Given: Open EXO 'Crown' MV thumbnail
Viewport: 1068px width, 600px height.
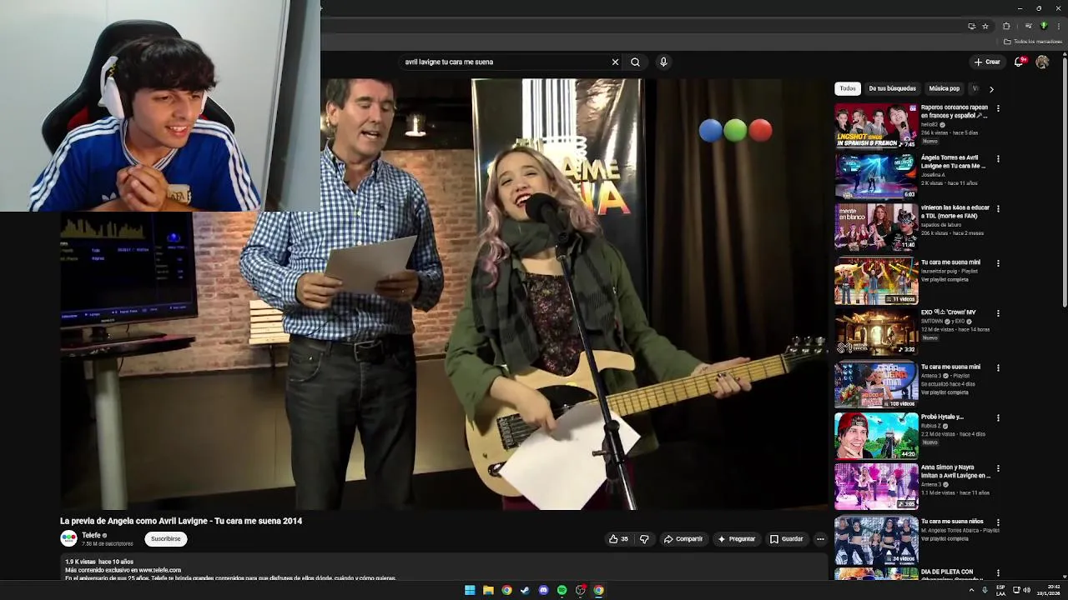Looking at the screenshot, I should [x=876, y=332].
